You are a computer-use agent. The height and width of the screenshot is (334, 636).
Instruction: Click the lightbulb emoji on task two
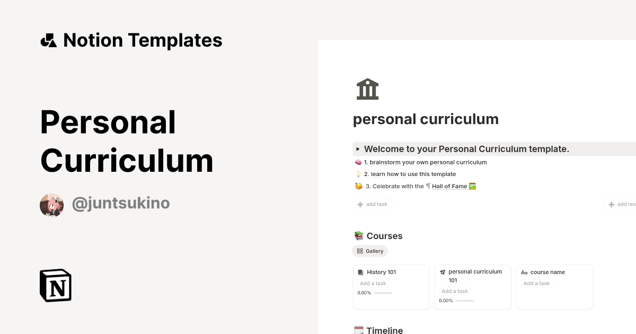click(x=358, y=174)
